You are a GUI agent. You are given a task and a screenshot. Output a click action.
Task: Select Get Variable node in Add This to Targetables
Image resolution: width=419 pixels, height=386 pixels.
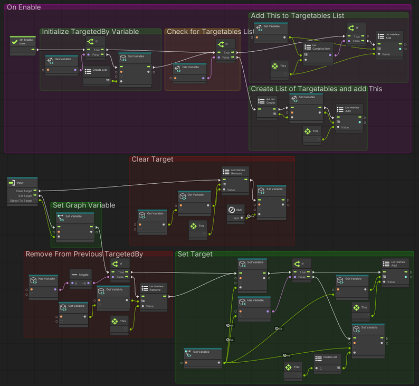(271, 32)
